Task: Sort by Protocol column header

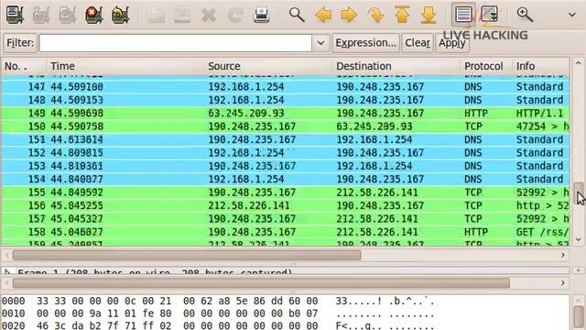Action: 486,66
